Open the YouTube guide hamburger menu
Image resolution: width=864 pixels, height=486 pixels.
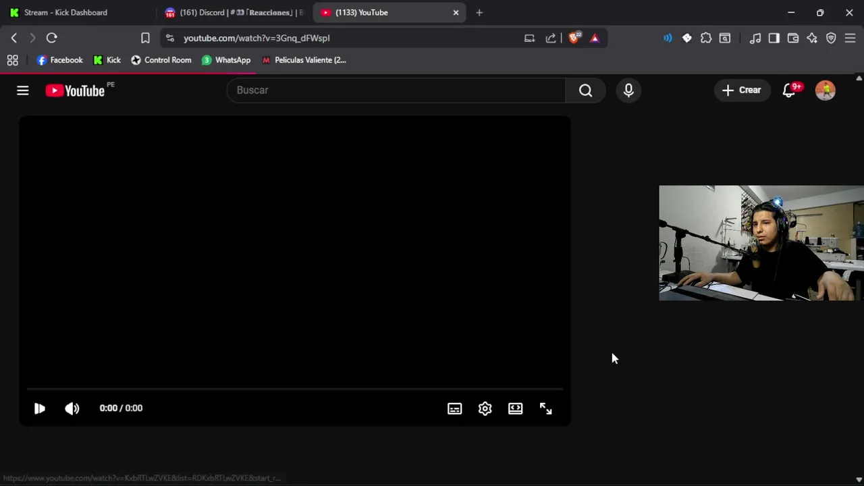pos(23,90)
